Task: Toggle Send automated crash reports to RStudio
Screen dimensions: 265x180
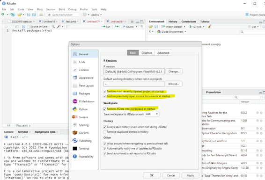Action: (x=104, y=153)
